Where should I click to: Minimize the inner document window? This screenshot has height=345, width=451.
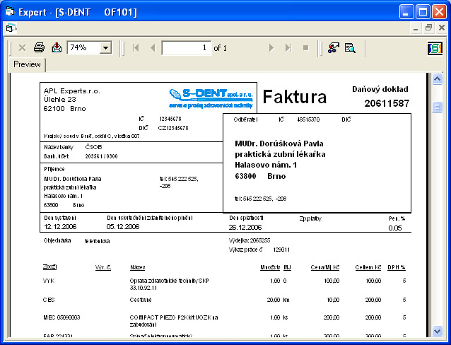[416, 28]
